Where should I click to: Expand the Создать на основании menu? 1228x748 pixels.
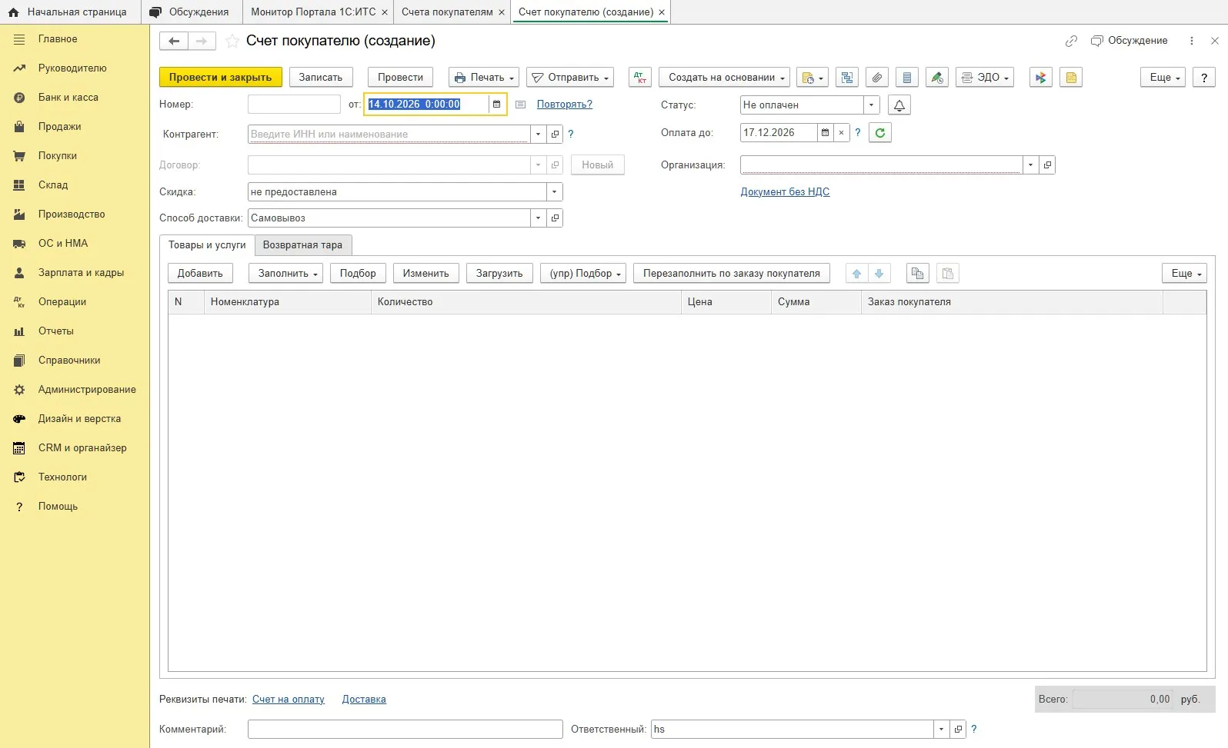click(x=725, y=77)
